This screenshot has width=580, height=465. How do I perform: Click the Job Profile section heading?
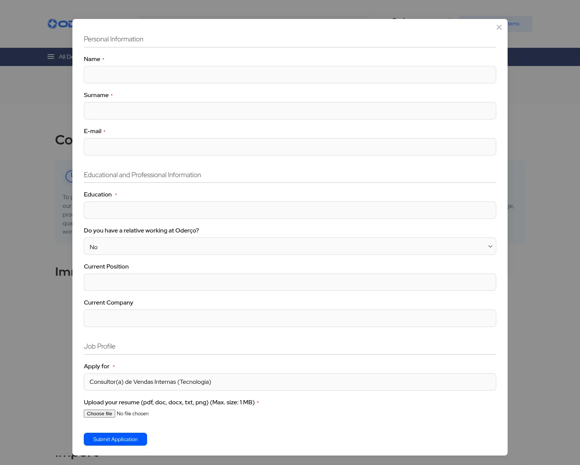(99, 346)
